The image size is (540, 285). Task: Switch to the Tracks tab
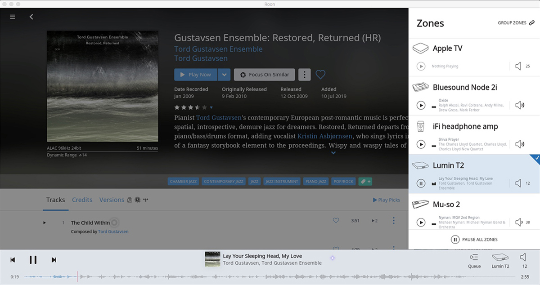coord(55,200)
